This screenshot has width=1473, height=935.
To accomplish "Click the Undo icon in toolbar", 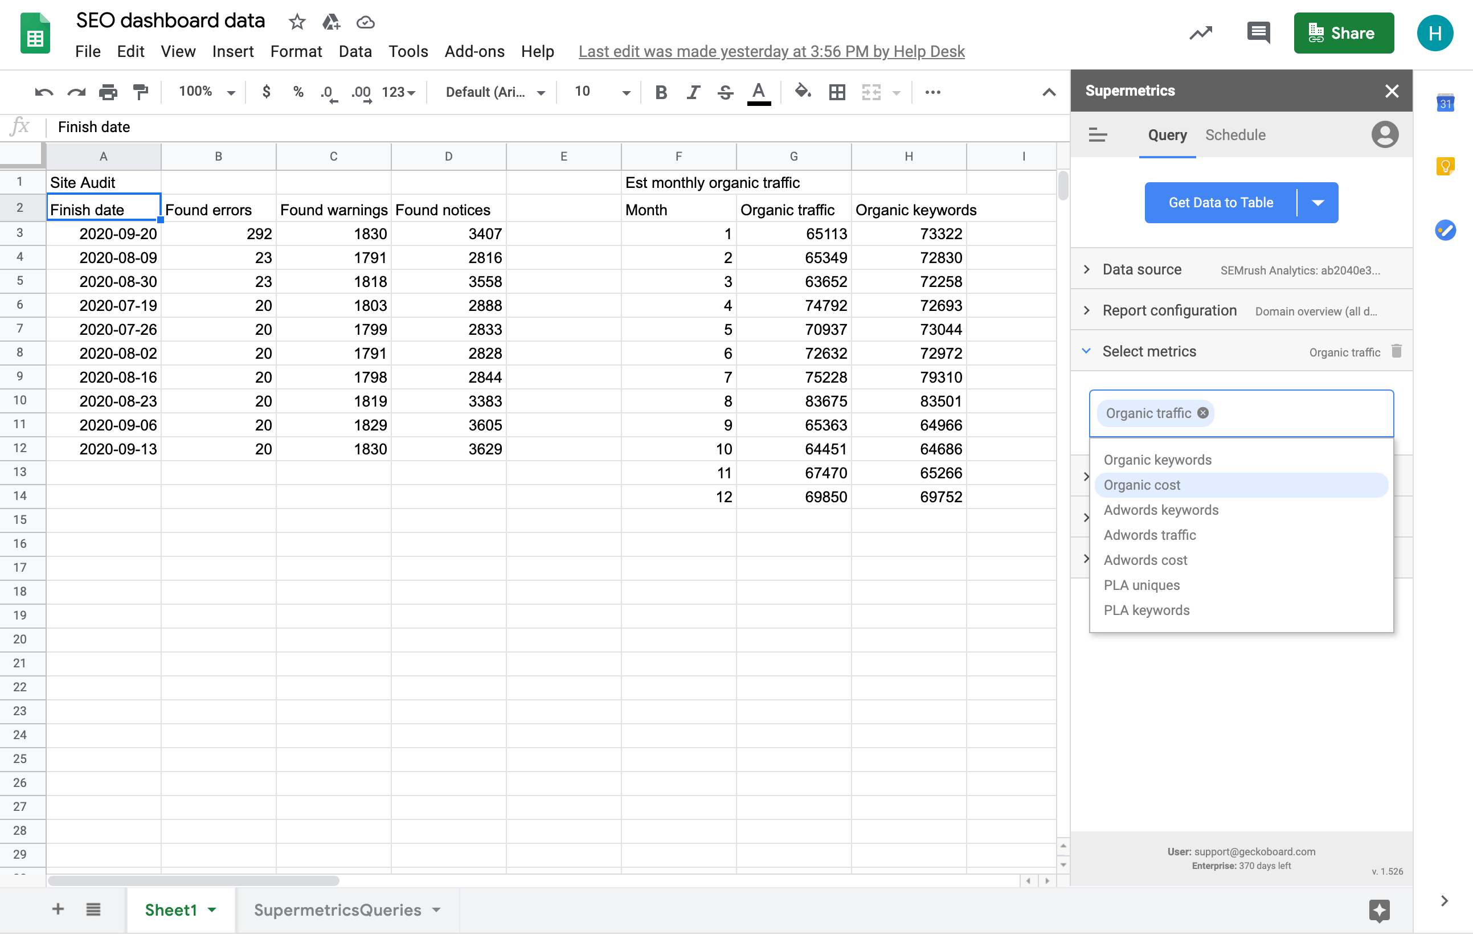I will [x=43, y=92].
